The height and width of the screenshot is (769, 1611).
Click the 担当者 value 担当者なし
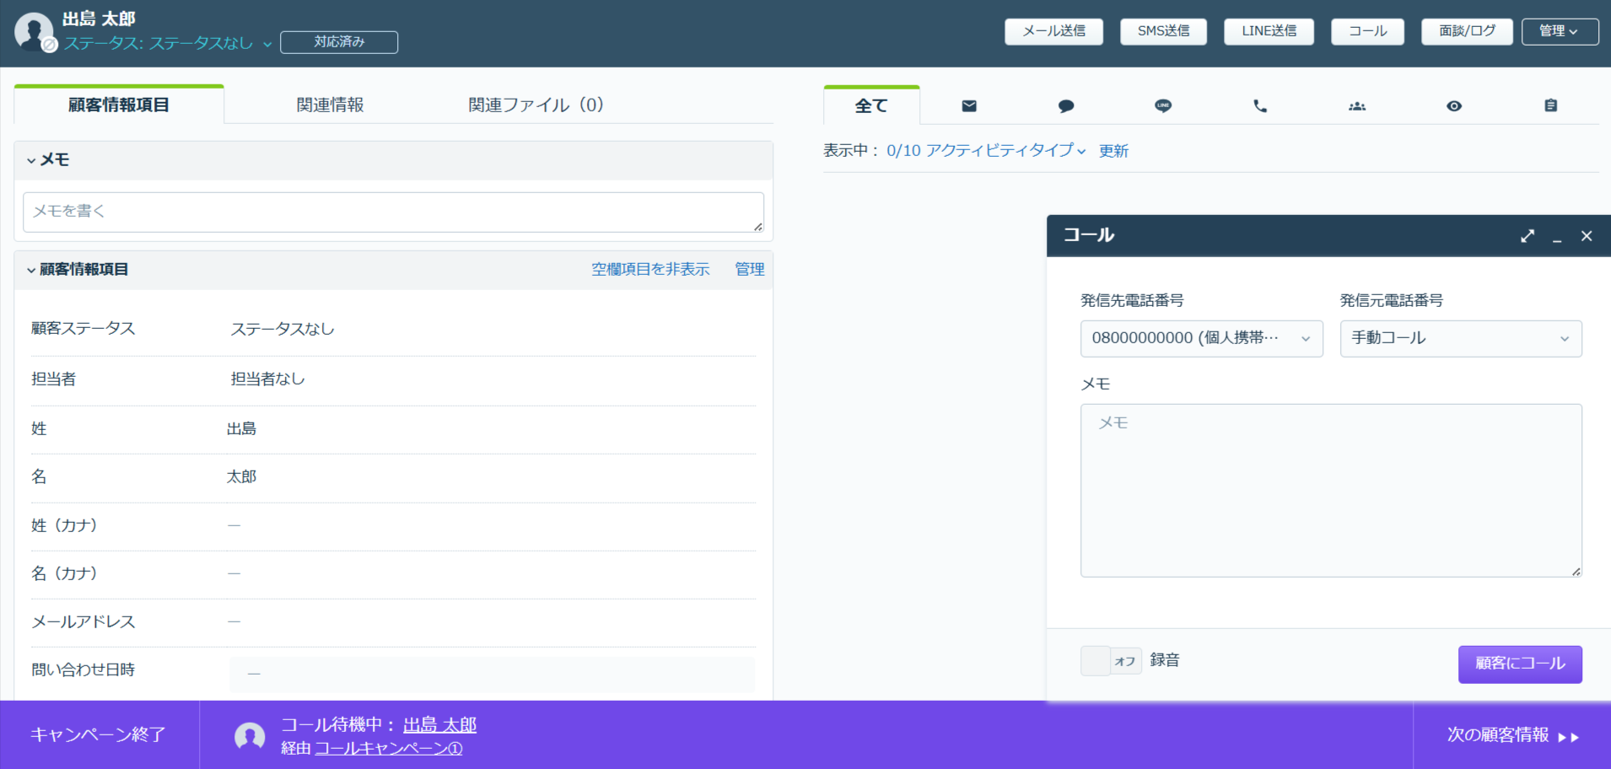[x=267, y=379]
